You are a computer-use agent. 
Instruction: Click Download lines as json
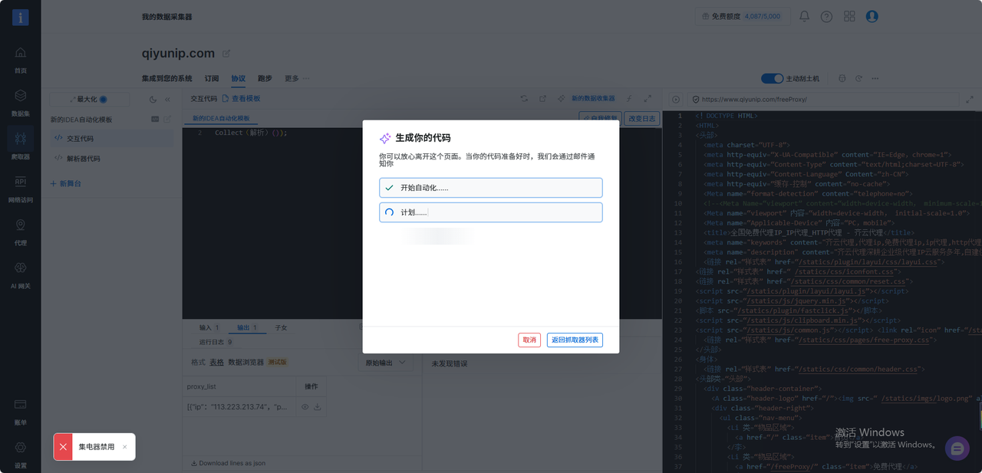(229, 463)
